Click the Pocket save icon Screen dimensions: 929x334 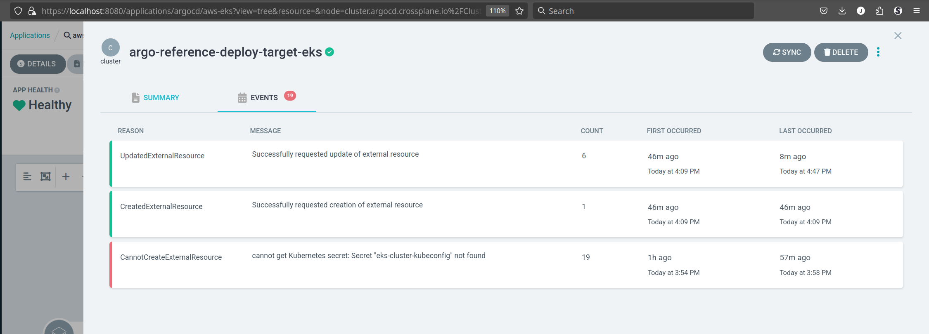coord(823,11)
